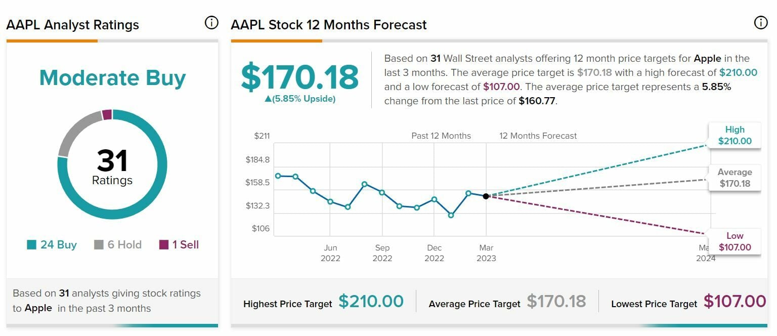Screen dimensions: 777x336
Task: Click the teal Buy legend square
Action: pos(32,245)
